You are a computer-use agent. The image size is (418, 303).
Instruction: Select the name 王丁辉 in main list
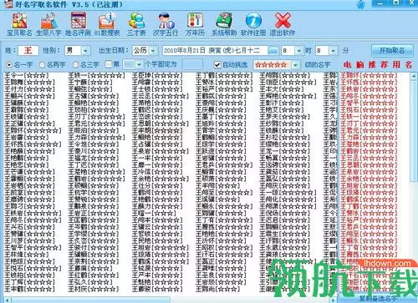tap(30, 282)
